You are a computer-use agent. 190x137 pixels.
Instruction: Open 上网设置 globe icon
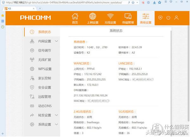(x=93, y=16)
